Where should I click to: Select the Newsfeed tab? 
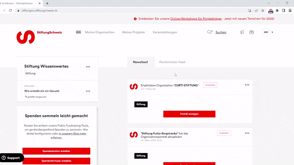[x=140, y=62]
